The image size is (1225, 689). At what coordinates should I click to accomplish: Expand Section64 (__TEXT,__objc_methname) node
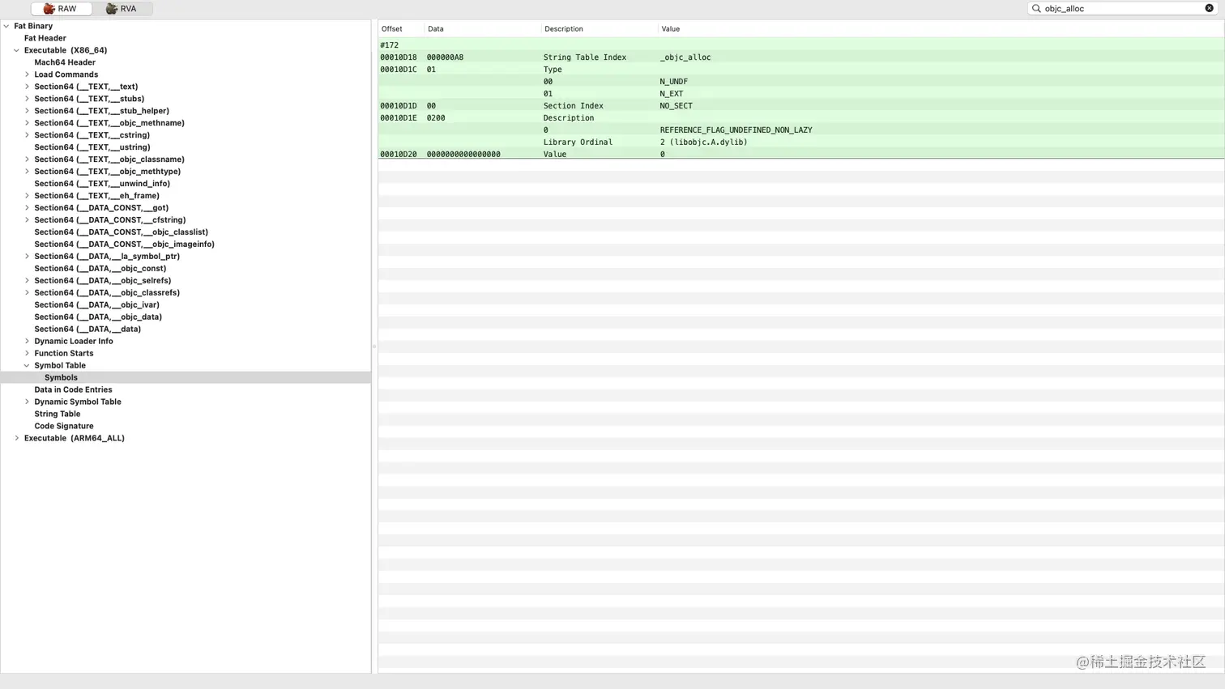coord(27,123)
